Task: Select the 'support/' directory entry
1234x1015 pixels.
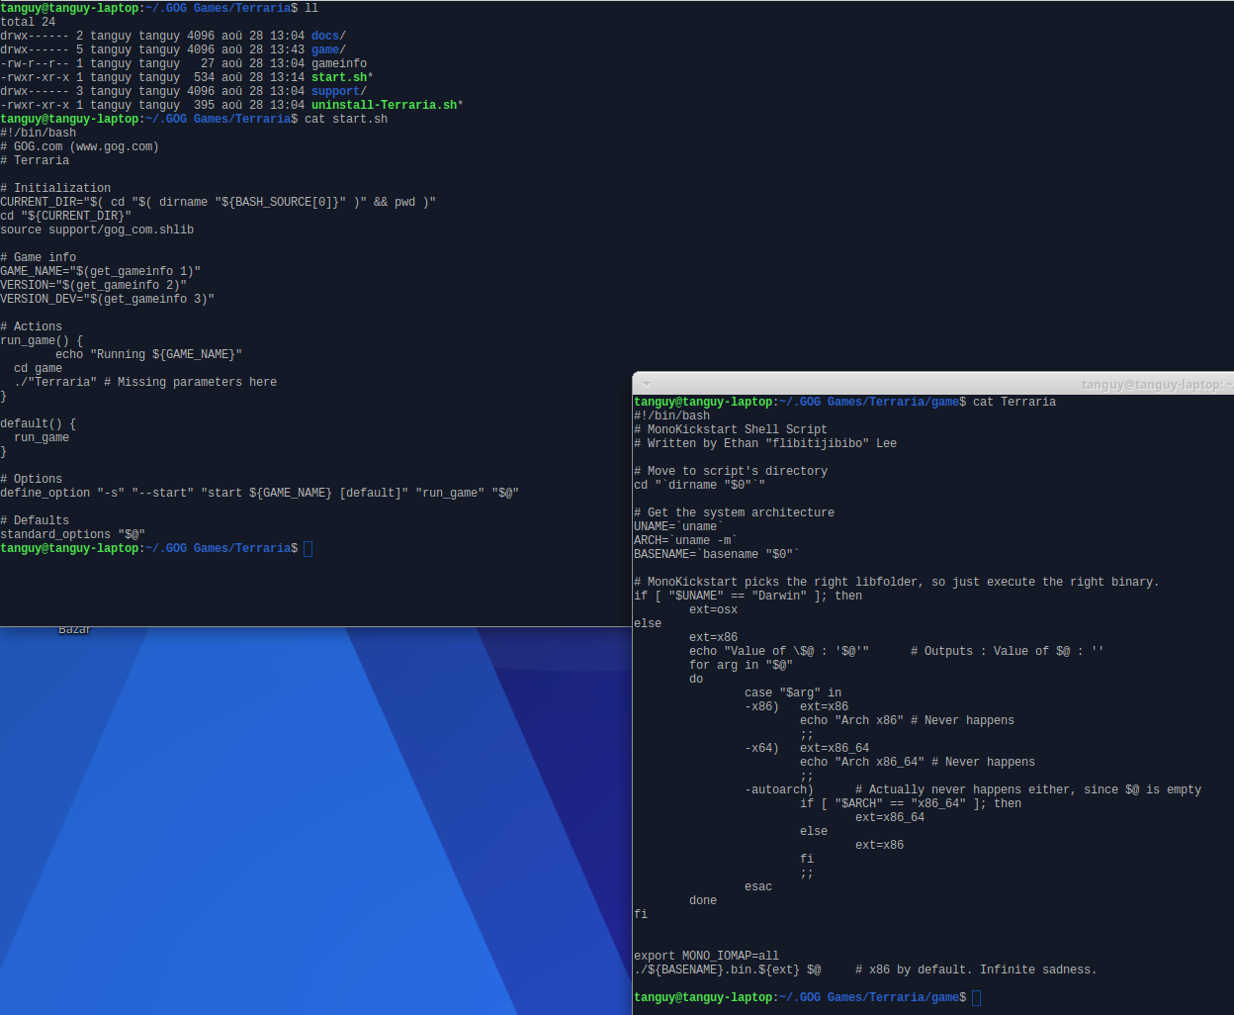Action: point(339,91)
